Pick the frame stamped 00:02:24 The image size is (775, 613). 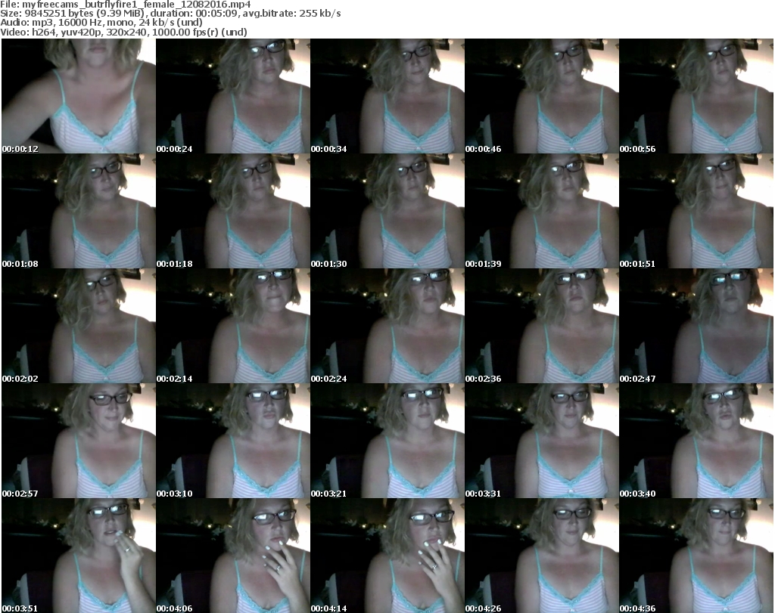tap(387, 326)
